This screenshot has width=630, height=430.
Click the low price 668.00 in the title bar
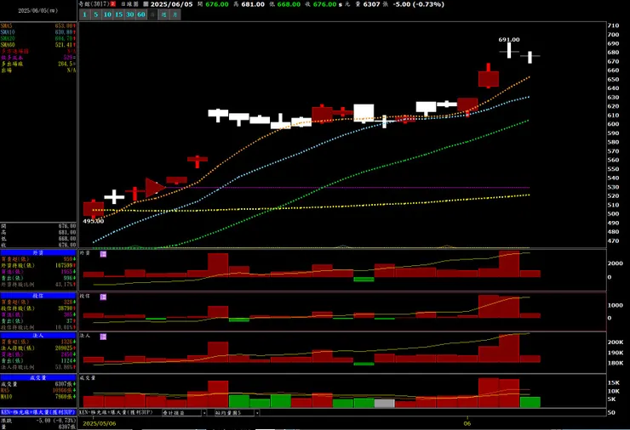[289, 4]
